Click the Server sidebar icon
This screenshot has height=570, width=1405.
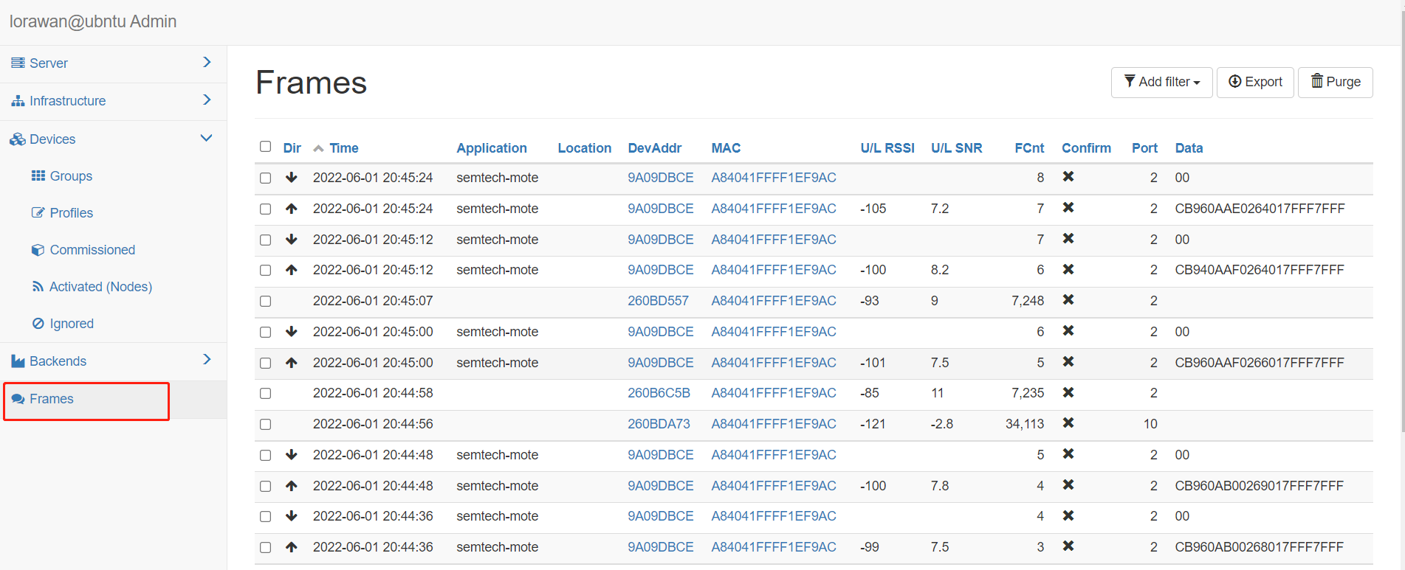pyautogui.click(x=18, y=63)
